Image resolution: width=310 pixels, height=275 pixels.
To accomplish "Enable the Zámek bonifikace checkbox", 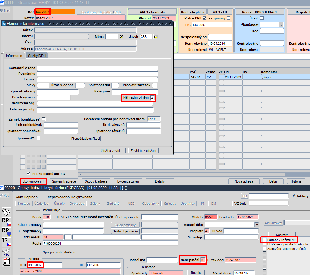I will point(44,119).
